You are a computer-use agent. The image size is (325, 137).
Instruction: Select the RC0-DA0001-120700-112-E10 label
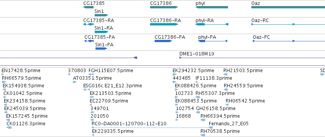[129, 124]
